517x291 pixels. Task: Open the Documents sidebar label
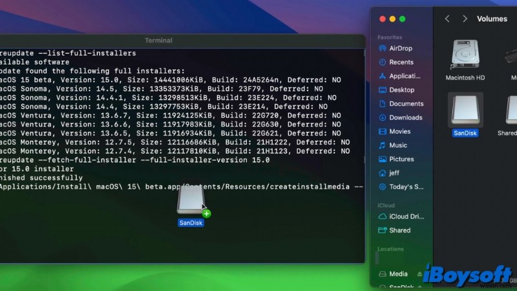[x=406, y=103]
